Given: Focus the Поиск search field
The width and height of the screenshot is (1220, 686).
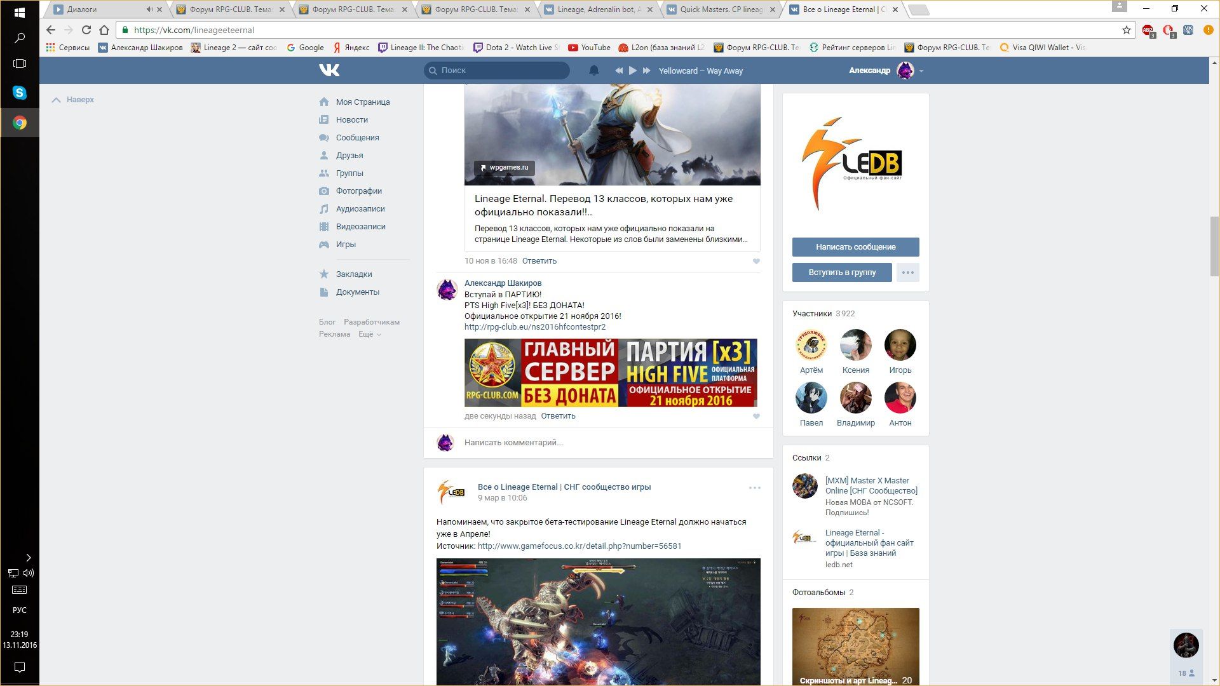Looking at the screenshot, I should 497,71.
